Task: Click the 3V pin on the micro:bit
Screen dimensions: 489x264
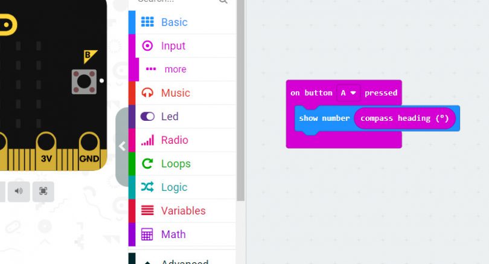Action: 46,152
